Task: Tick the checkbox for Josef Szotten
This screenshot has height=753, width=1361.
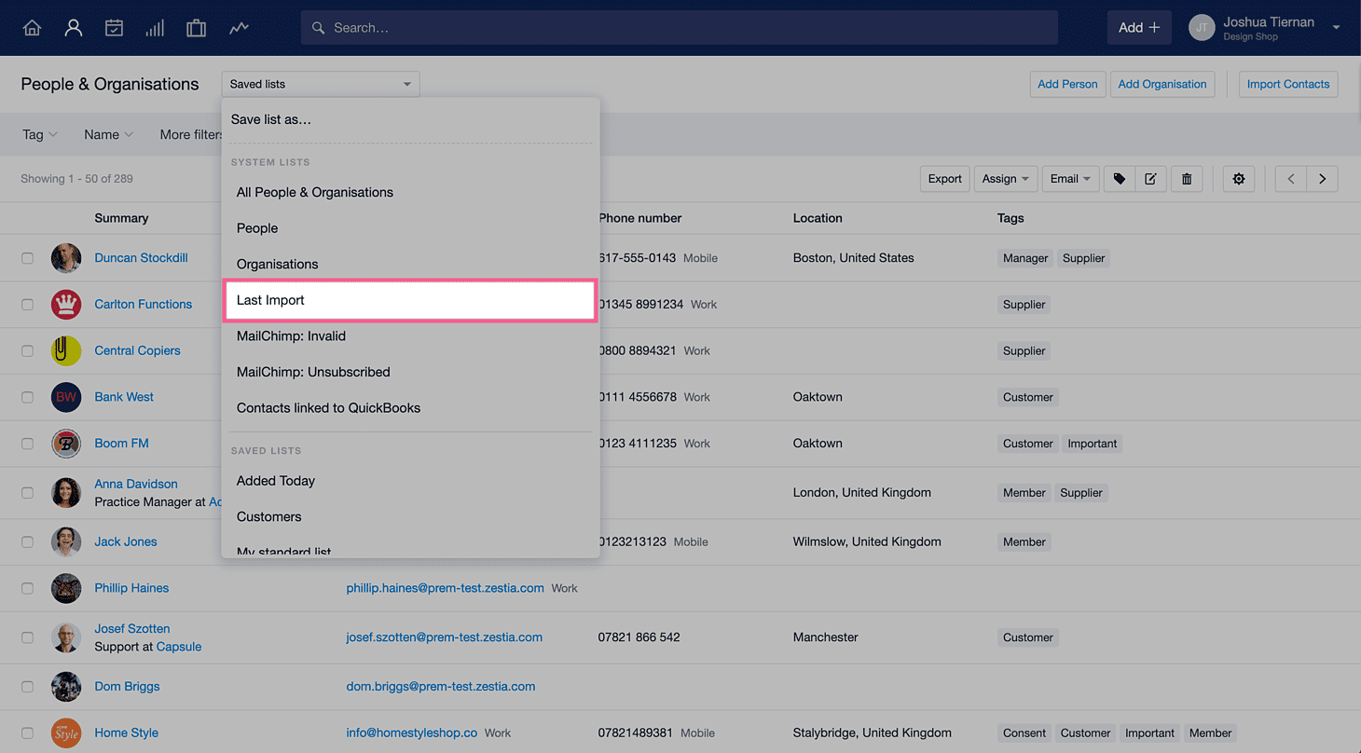Action: pos(27,637)
